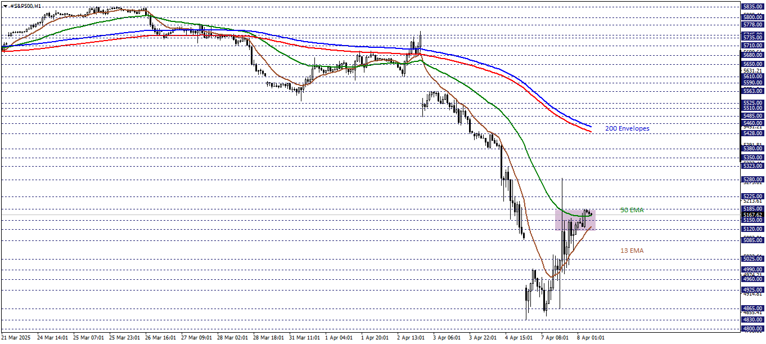Image resolution: width=766 pixels, height=344 pixels.
Task: Click the 5225.00 price level label
Action: [x=753, y=196]
